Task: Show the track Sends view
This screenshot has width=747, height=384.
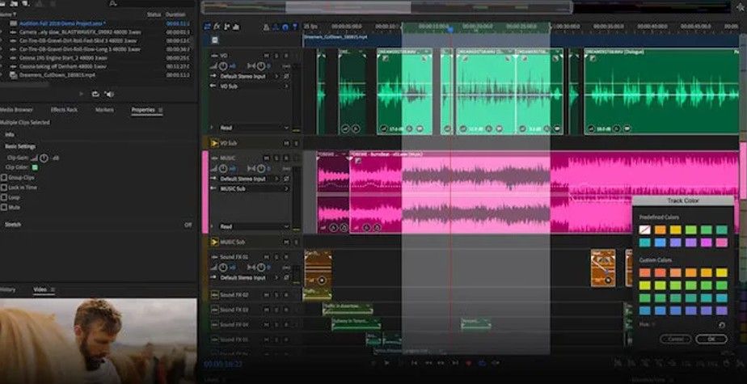Action: coord(226,27)
